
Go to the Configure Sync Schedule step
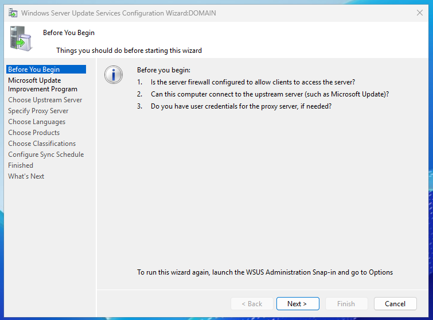46,155
